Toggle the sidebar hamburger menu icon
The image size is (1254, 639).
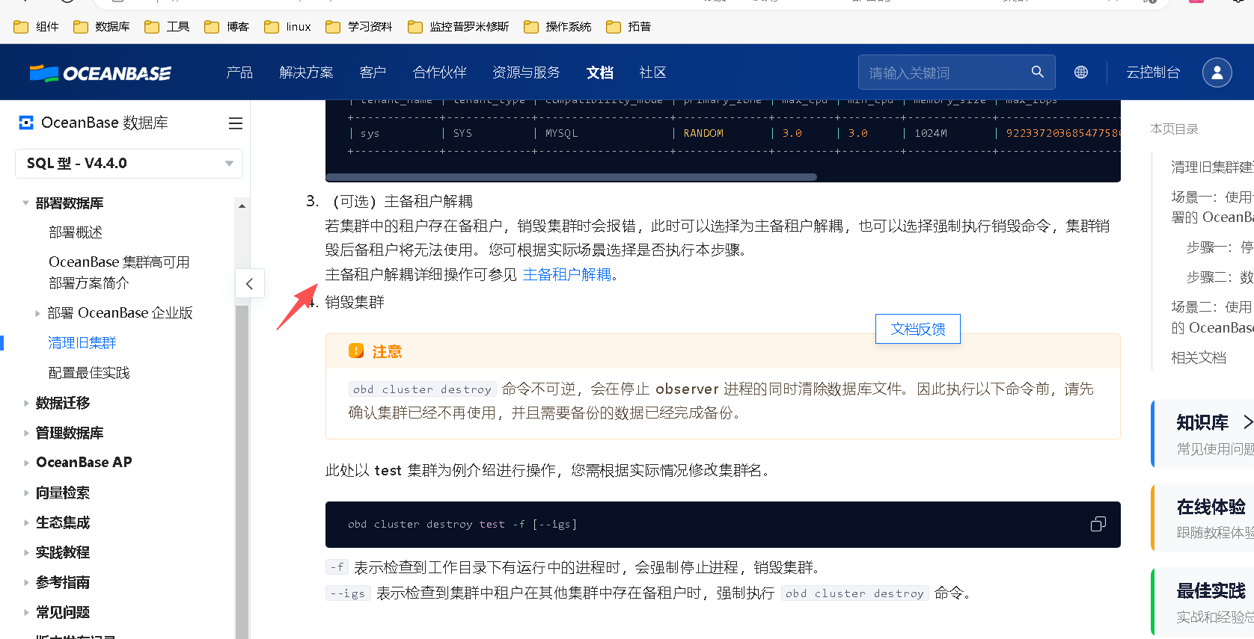point(236,123)
